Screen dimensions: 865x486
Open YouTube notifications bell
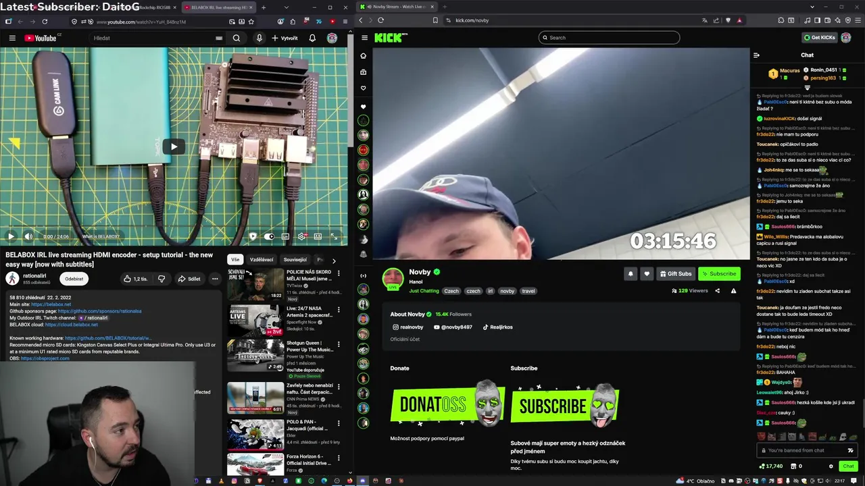[312, 38]
